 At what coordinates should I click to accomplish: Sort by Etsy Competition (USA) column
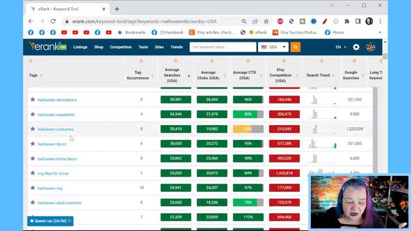tap(284, 75)
